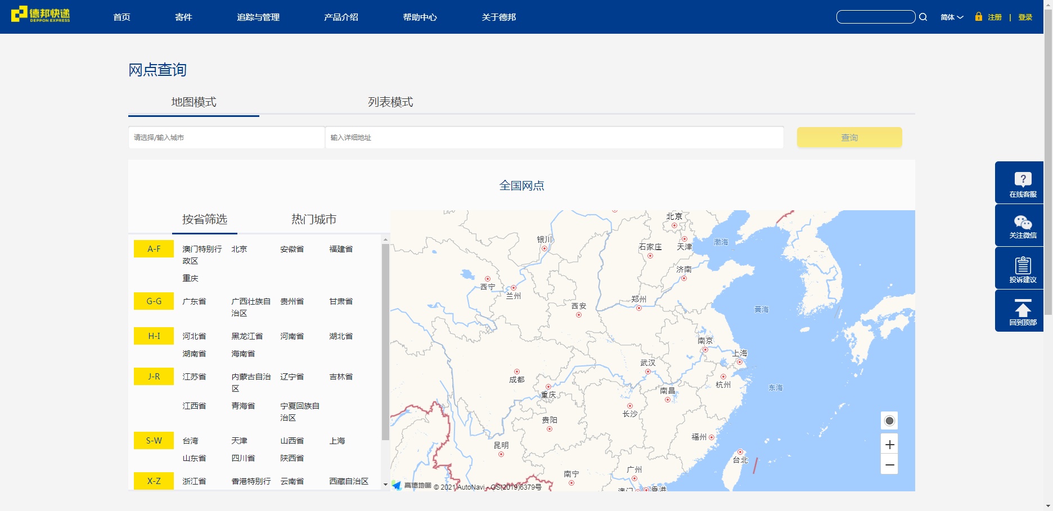
Task: Click the A-F province group label
Action: click(154, 248)
